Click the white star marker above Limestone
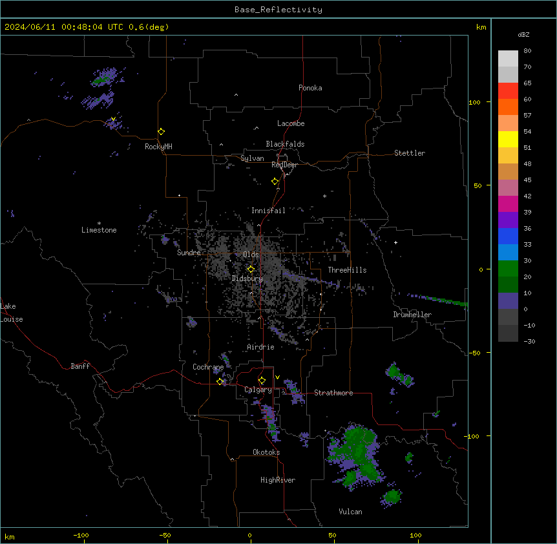Screen dimensions: 557x544 point(99,224)
